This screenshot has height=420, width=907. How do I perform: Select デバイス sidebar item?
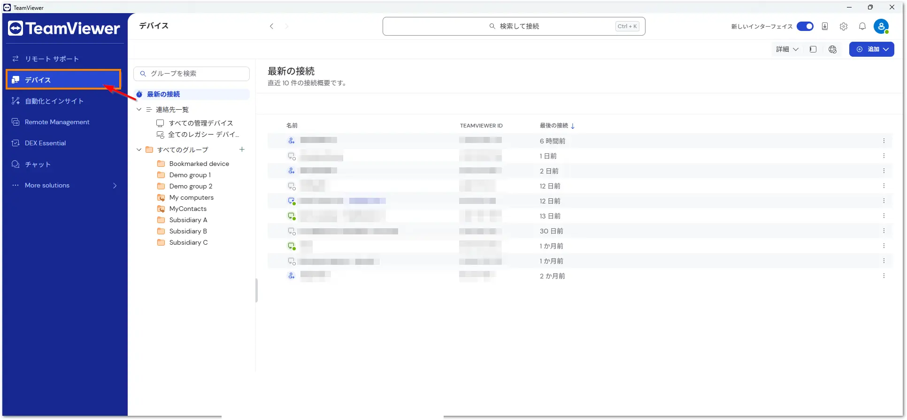point(63,80)
